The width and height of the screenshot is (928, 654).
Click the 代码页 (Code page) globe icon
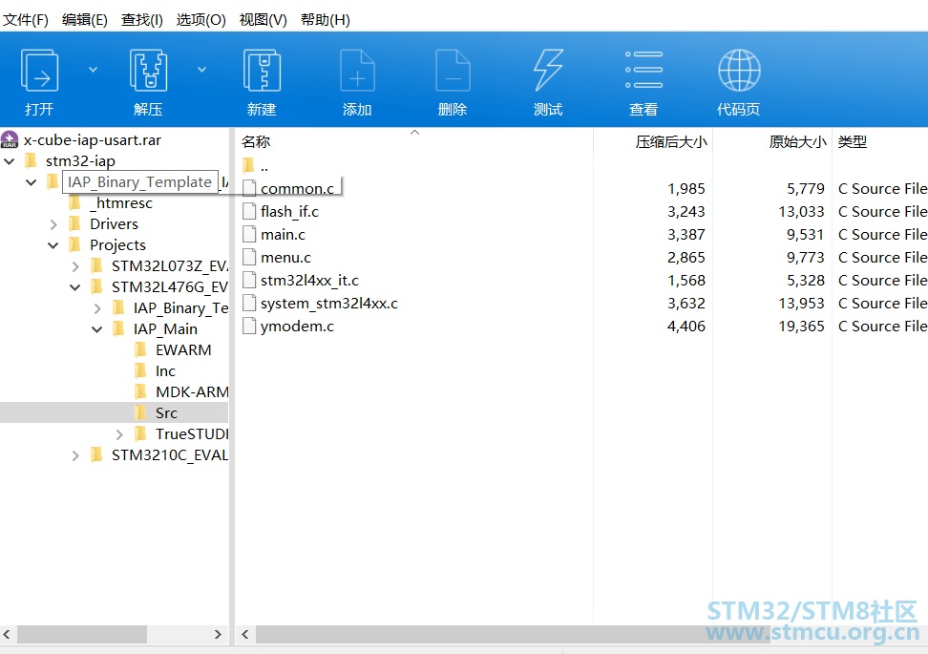pyautogui.click(x=739, y=71)
